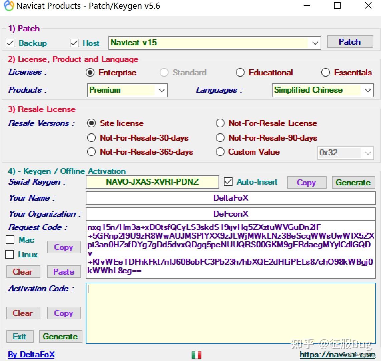Select the Site license radio button
Image resolution: width=381 pixels, height=361 pixels.
click(91, 123)
